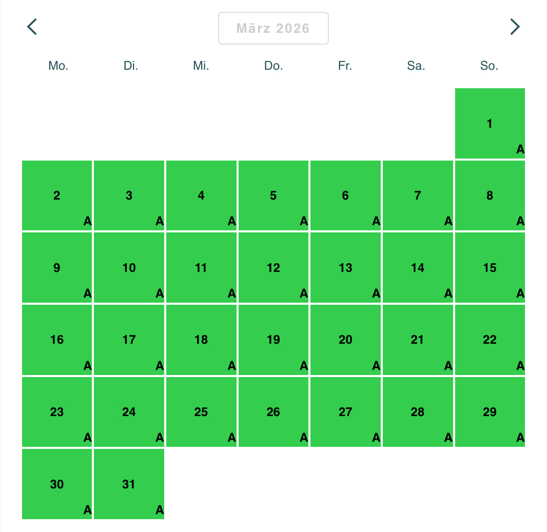547x532 pixels.
Task: Select date 20 in the grid
Action: [x=345, y=340]
